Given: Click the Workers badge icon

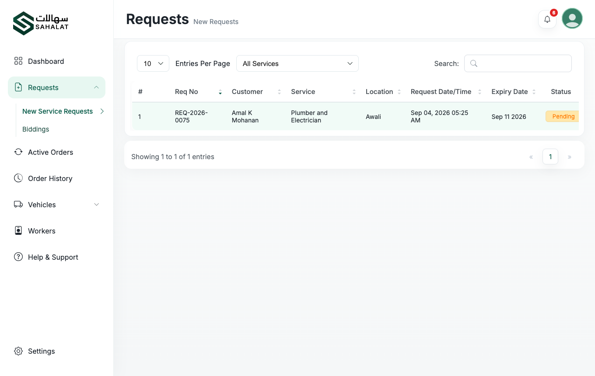Looking at the screenshot, I should [x=18, y=230].
